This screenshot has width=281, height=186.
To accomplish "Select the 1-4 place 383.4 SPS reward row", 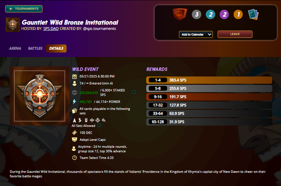I will [209, 80].
